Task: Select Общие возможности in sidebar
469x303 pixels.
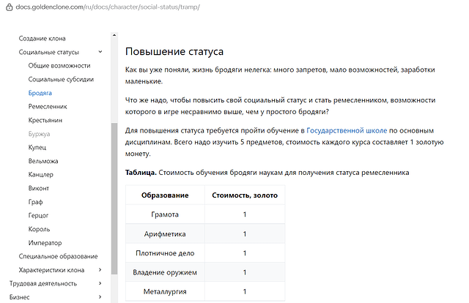Action: point(59,66)
